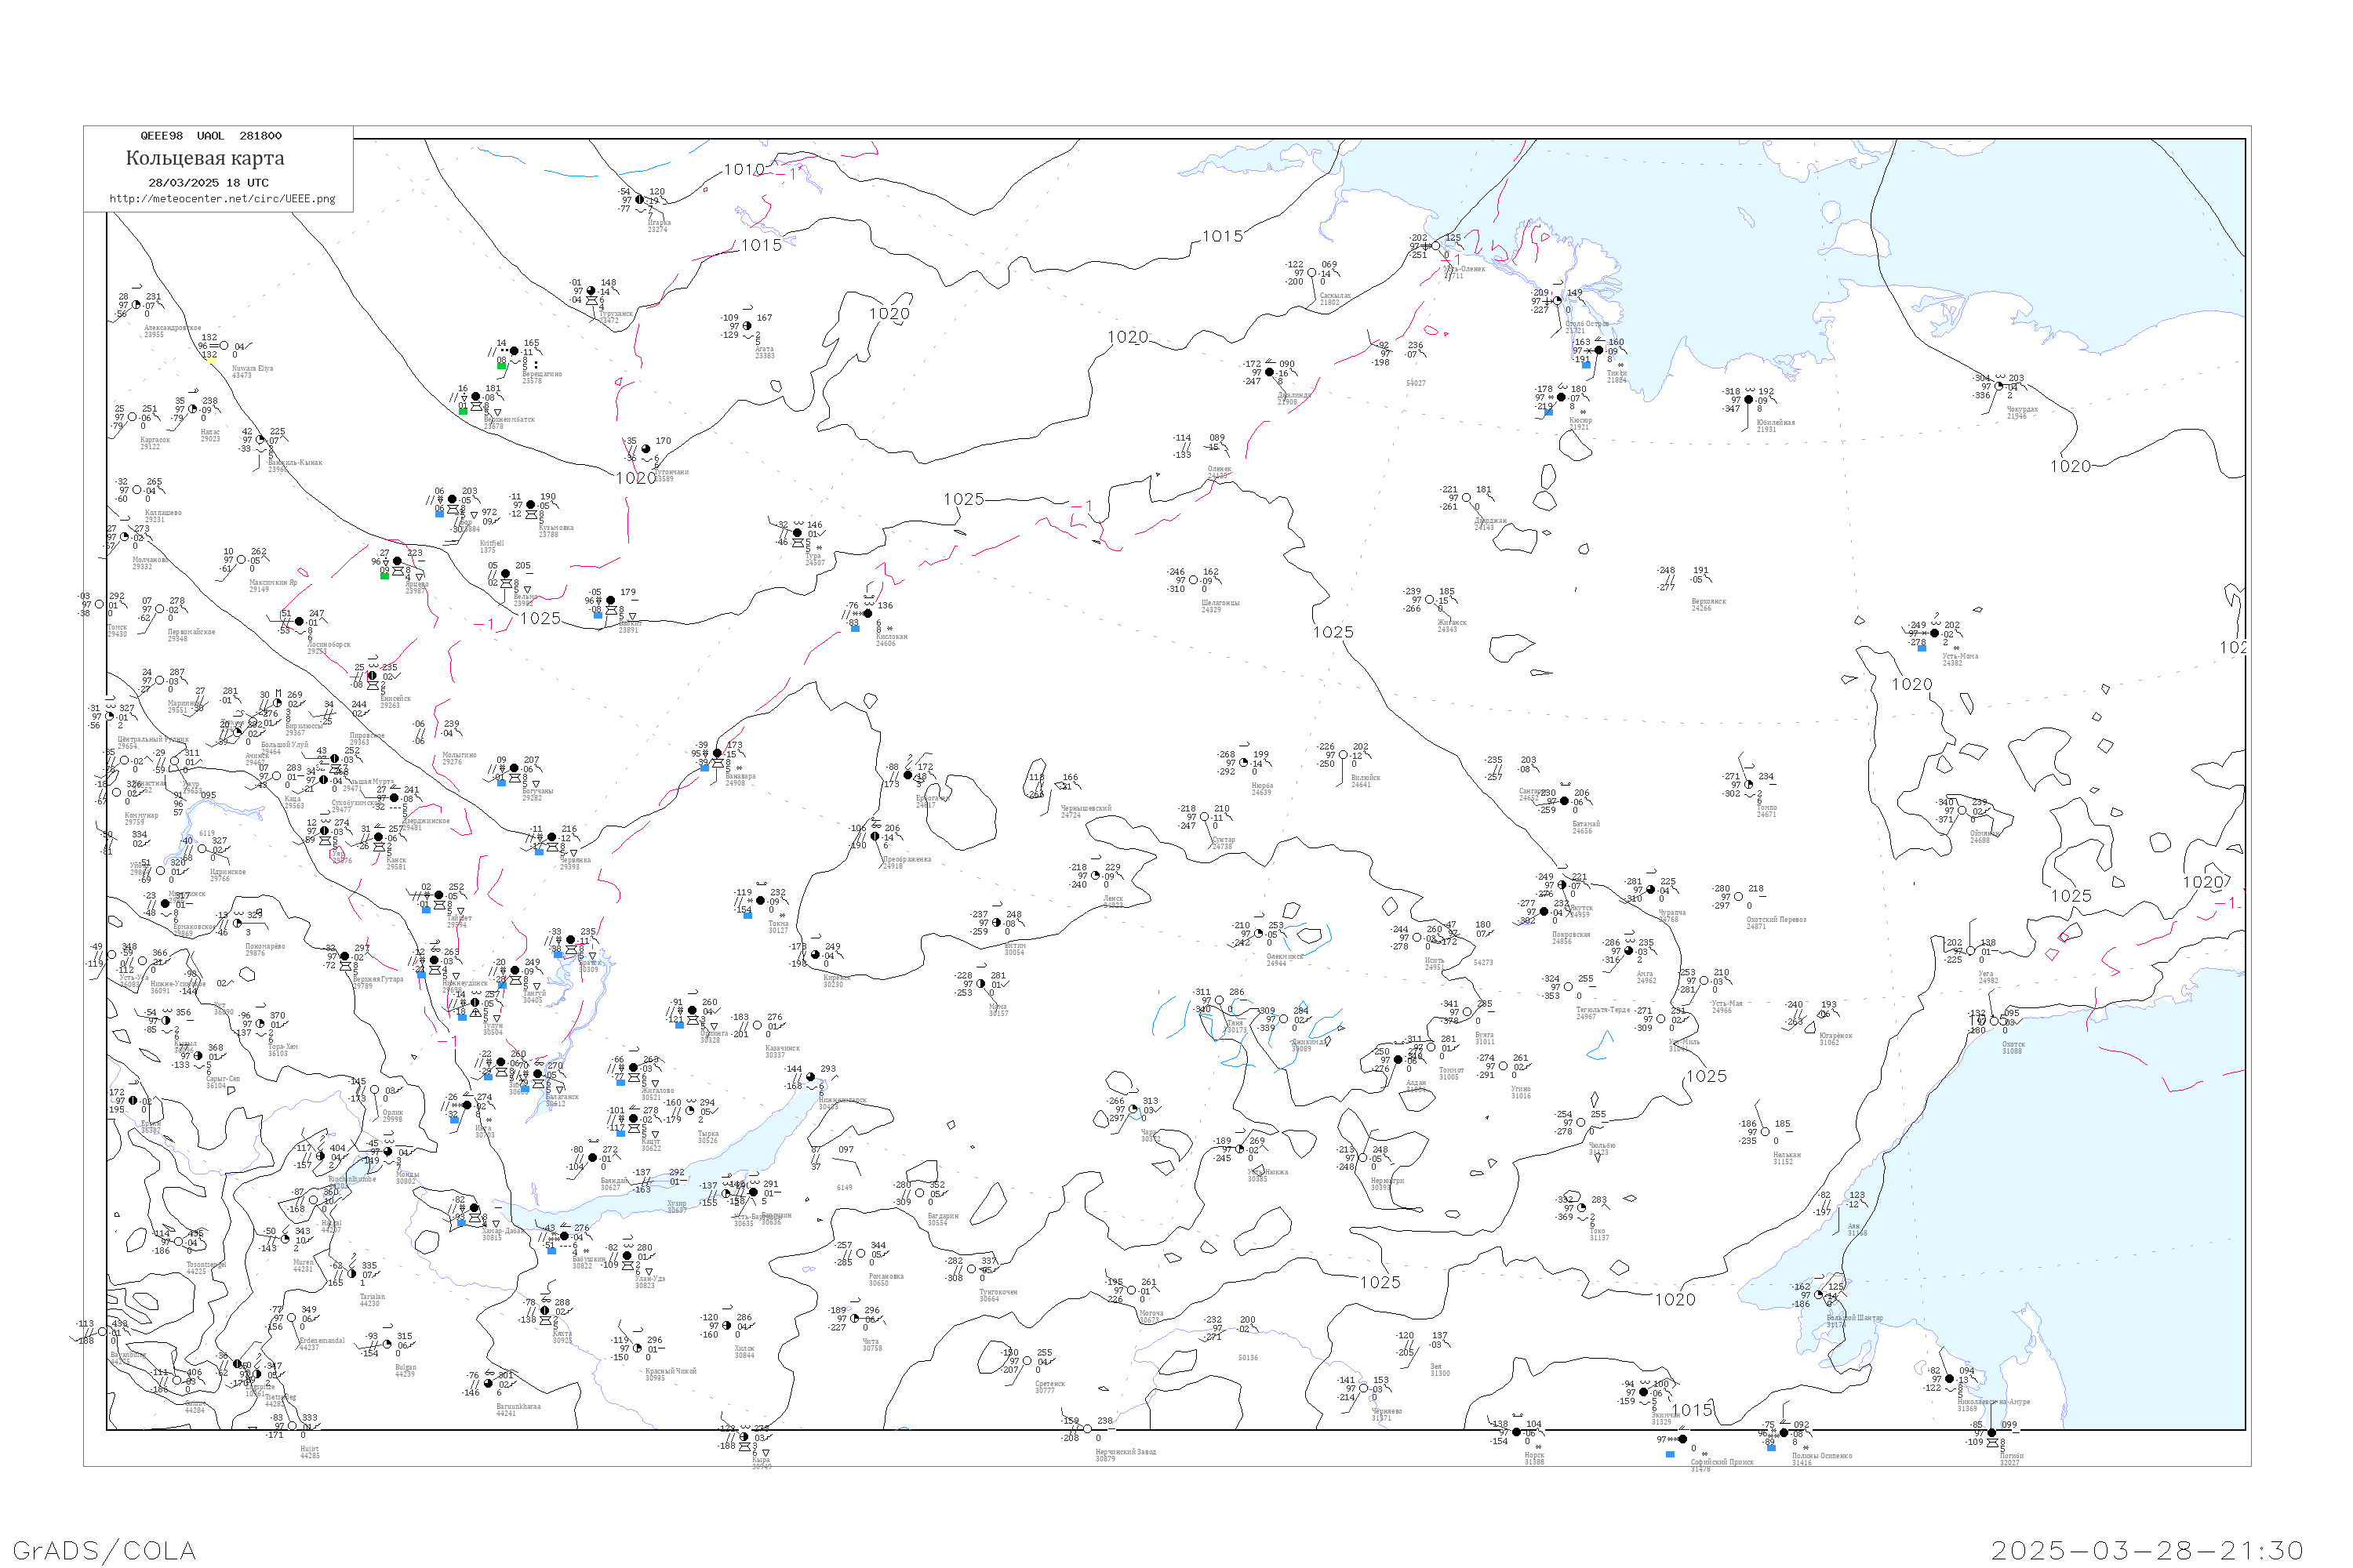Click the Тикси station filled circle
The height and width of the screenshot is (1568, 2353).
click(x=1598, y=350)
